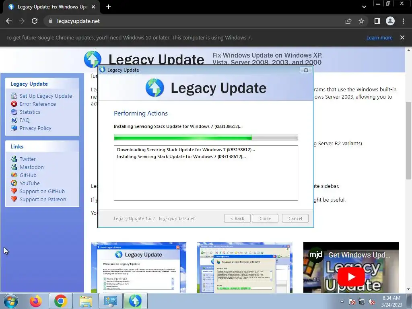Screen dimensions: 412x309
Task: Dismiss the Windows 10 update notice
Action: 402,37
